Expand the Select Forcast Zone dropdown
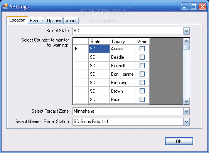 pyautogui.click(x=186, y=111)
